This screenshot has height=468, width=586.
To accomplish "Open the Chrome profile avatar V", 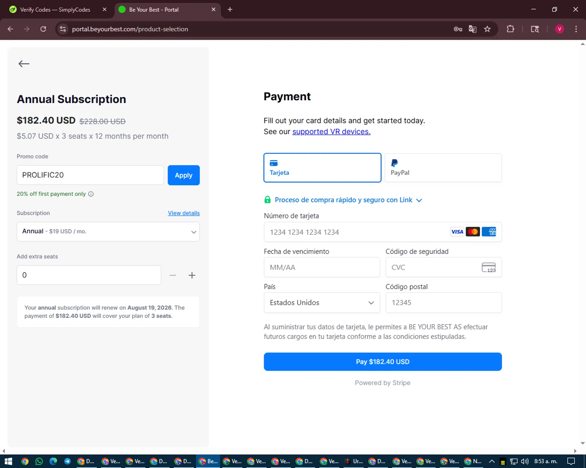I will pyautogui.click(x=559, y=29).
